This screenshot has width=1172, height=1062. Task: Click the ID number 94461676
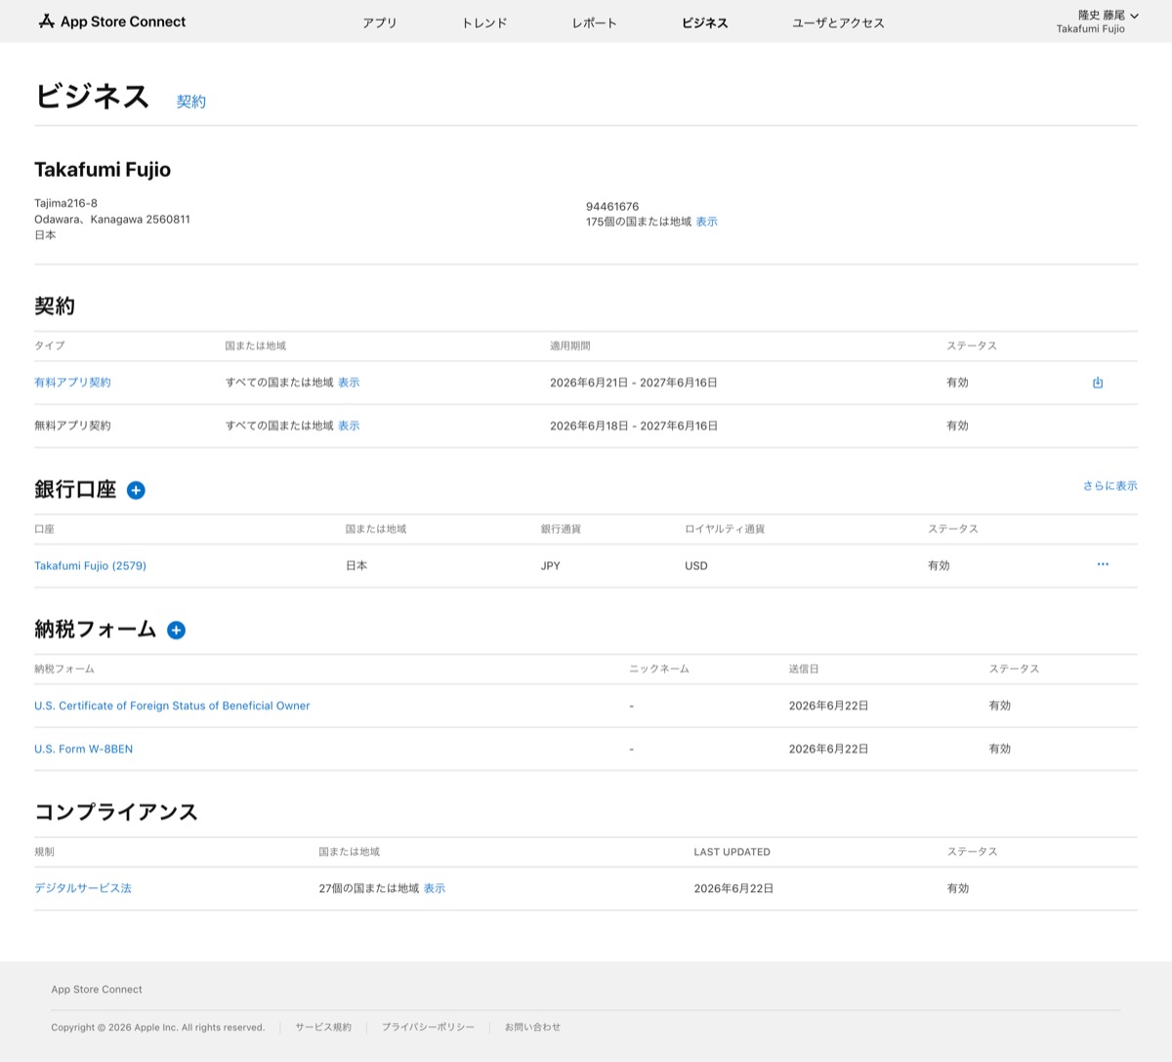point(612,207)
